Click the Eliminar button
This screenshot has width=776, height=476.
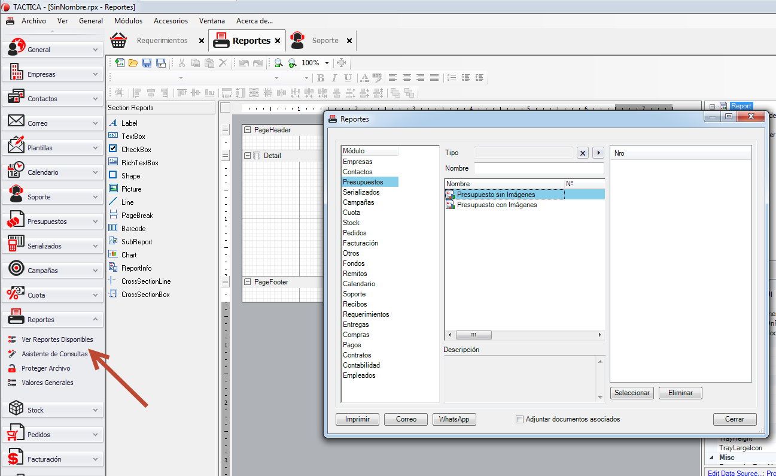tap(680, 393)
